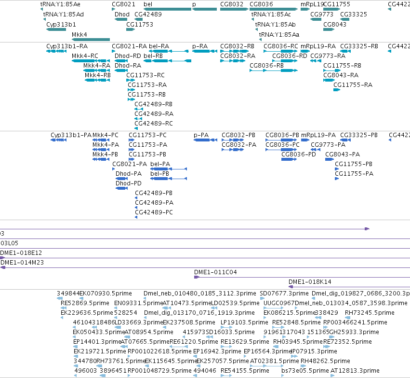Select the AT02381.5prime EST label
Image resolution: width=410 pixels, height=378 pixels.
(x=275, y=361)
